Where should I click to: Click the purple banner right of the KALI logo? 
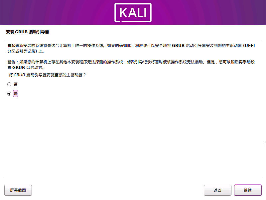tap(209, 13)
